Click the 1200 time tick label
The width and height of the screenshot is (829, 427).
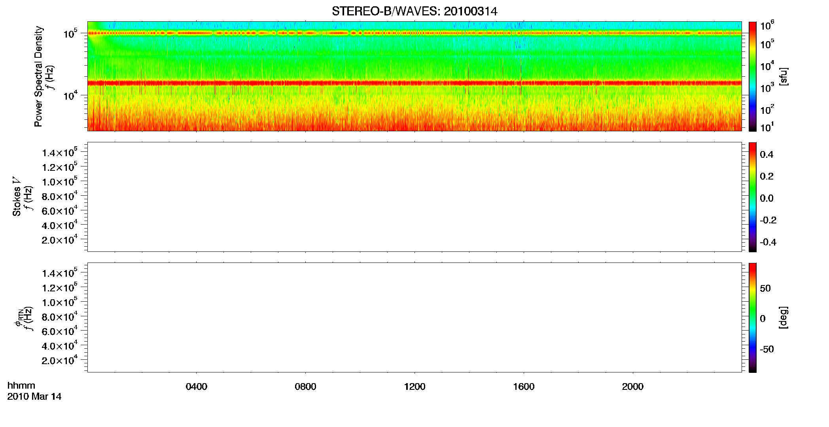[x=414, y=387]
